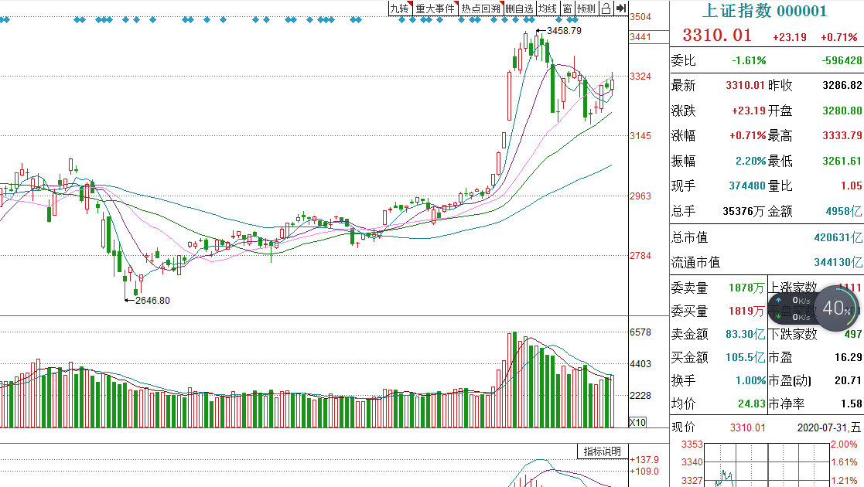Open the 热点回溯 button
This screenshot has width=864, height=487.
tap(481, 9)
